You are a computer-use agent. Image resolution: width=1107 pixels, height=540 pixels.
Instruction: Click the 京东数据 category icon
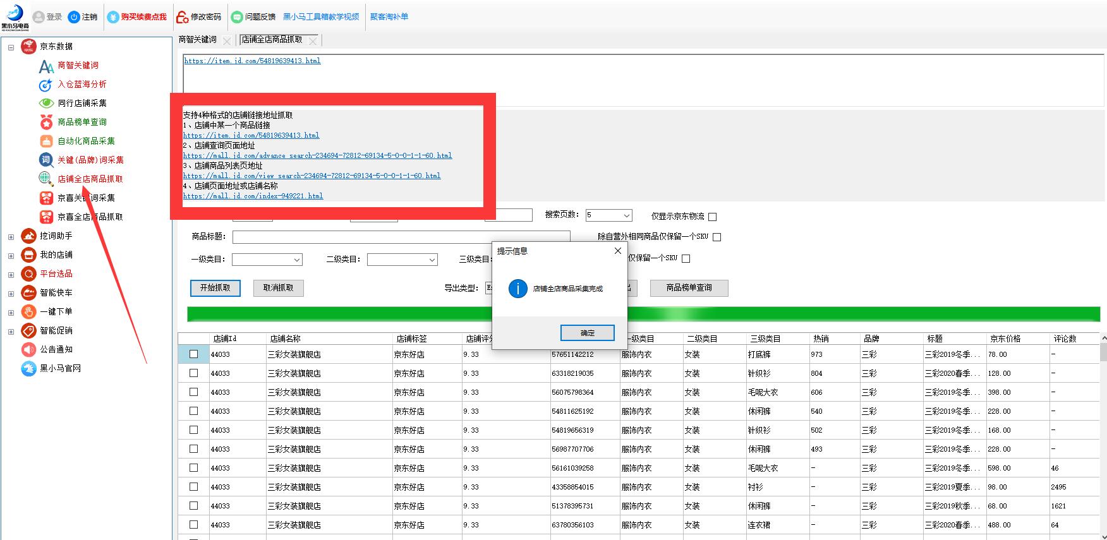point(28,46)
